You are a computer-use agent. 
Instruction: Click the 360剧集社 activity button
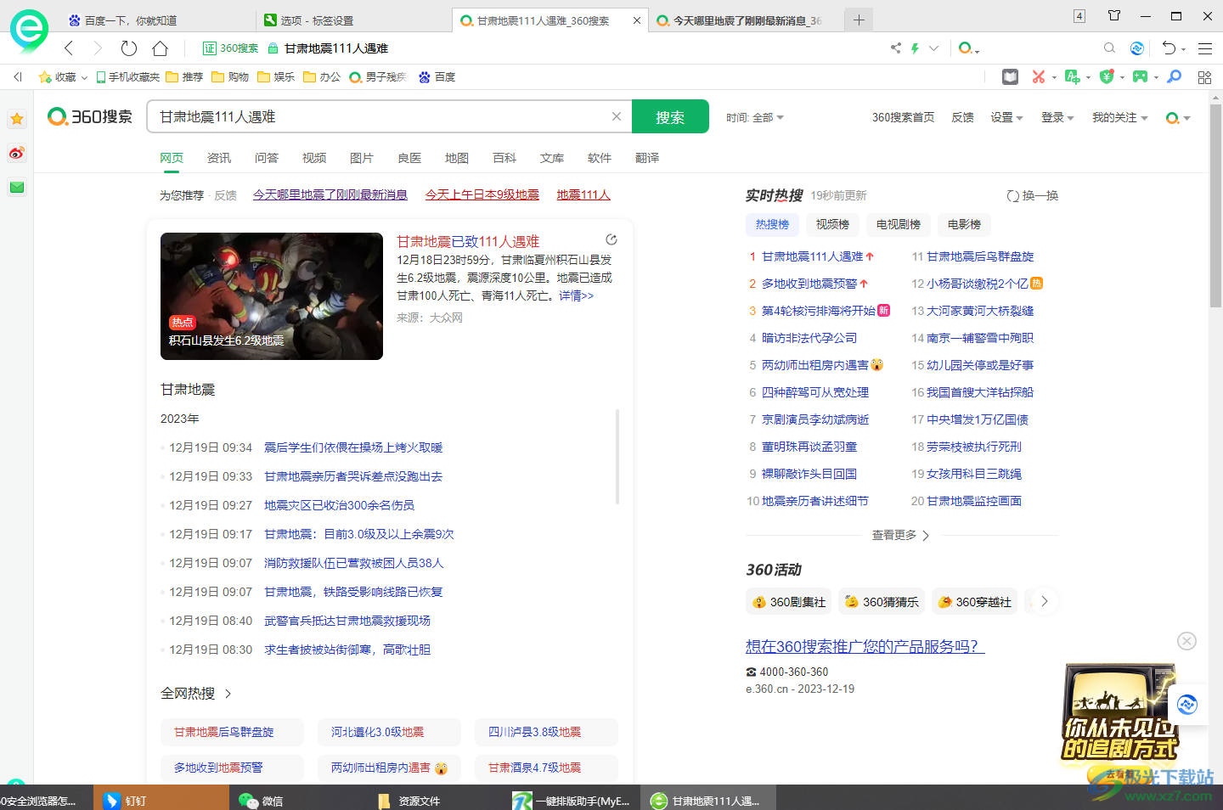pyautogui.click(x=789, y=602)
